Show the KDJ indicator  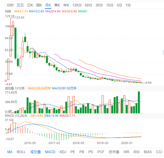click(x=63, y=152)
